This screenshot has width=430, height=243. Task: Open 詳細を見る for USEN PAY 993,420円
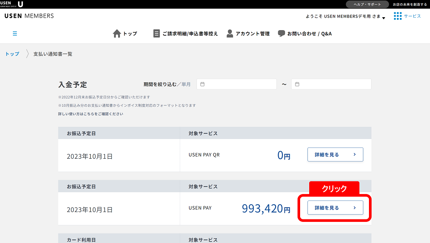tap(335, 208)
